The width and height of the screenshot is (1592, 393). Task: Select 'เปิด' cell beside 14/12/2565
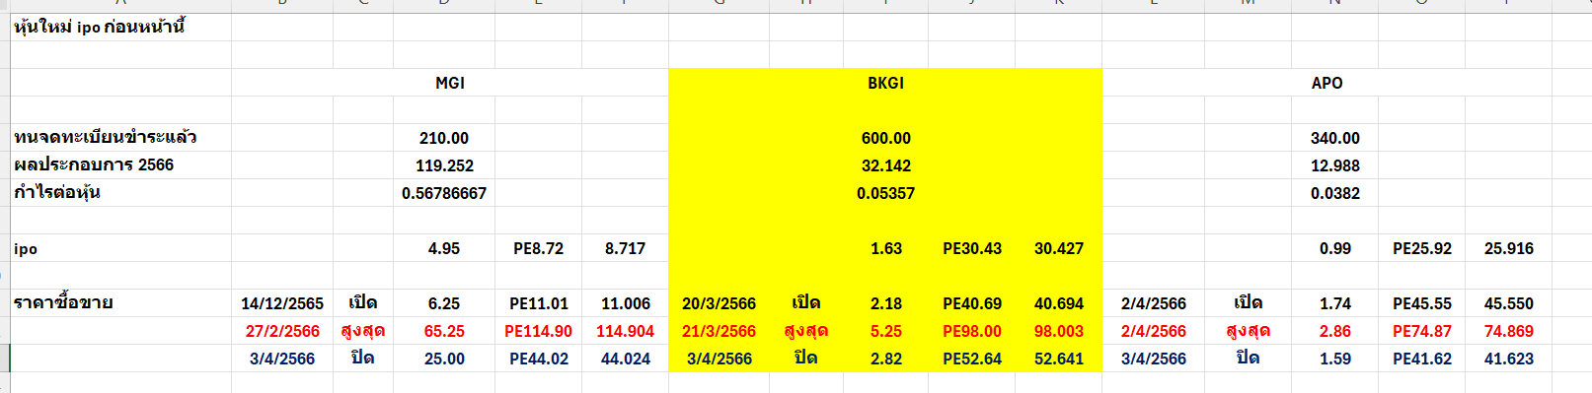[x=362, y=302]
